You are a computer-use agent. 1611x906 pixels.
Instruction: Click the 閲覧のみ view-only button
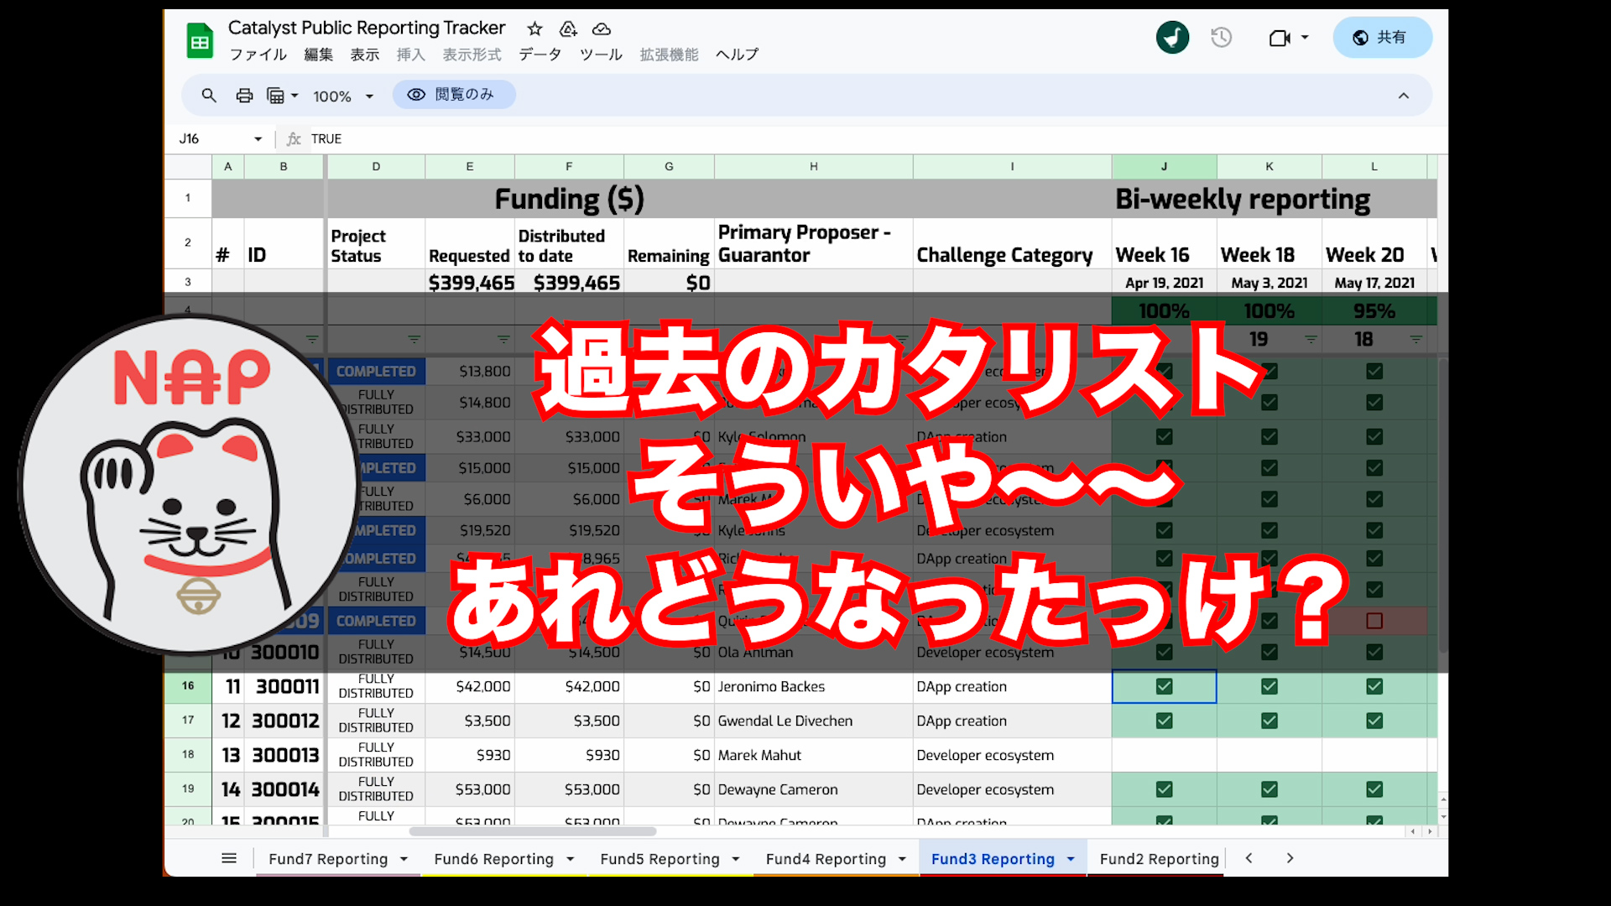coord(453,95)
